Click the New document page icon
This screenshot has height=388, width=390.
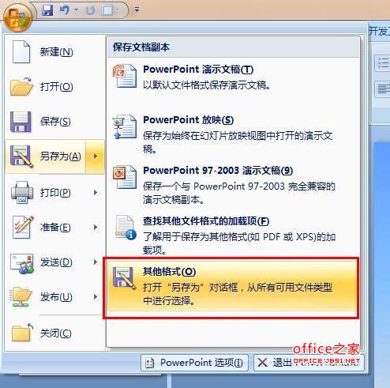[x=21, y=51]
